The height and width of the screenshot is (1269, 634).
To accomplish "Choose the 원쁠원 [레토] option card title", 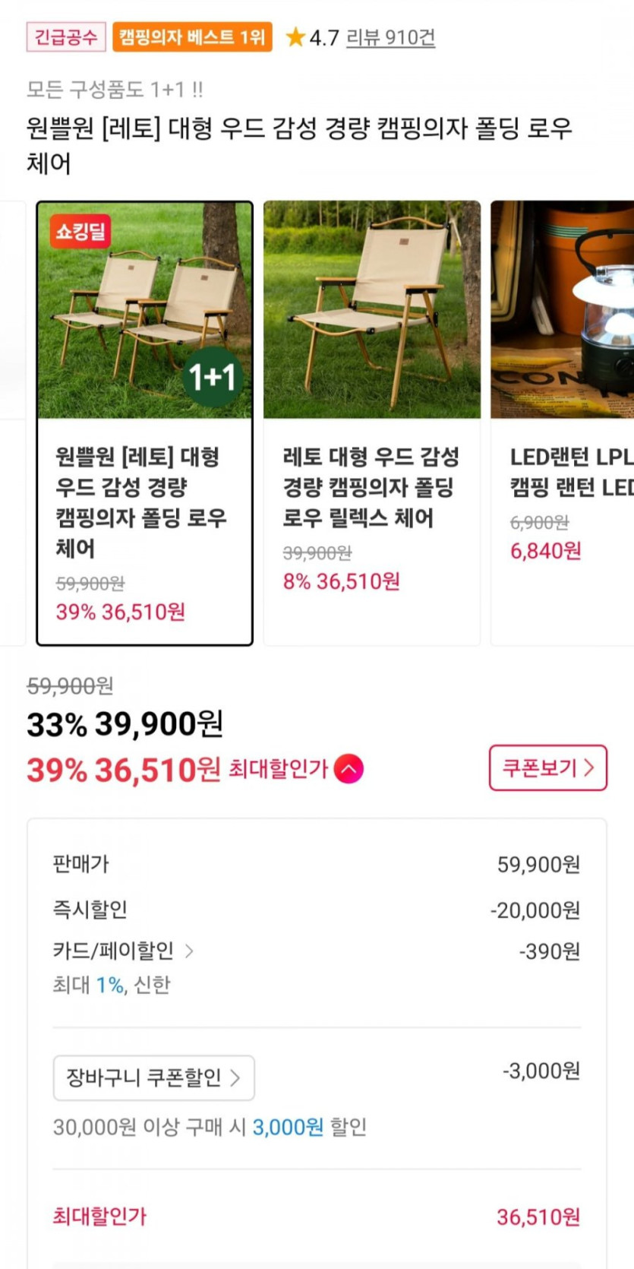I will tap(140, 502).
